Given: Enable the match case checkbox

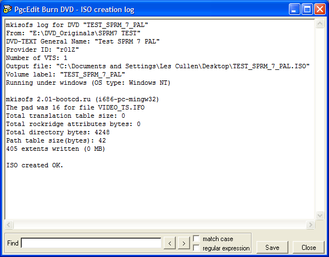Looking at the screenshot, I should 196,238.
